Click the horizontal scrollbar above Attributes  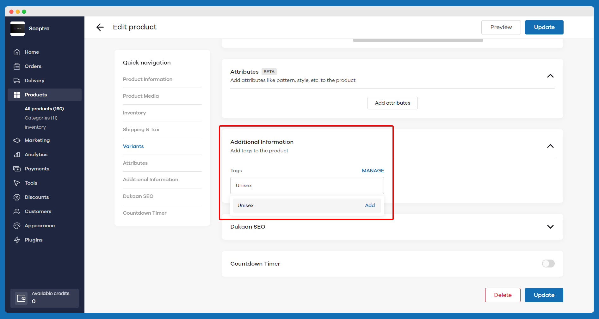pos(418,40)
